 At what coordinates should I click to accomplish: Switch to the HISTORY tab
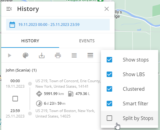[x=30, y=41]
